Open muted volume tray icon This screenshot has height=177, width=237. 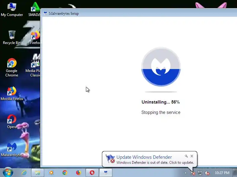coord(207,173)
